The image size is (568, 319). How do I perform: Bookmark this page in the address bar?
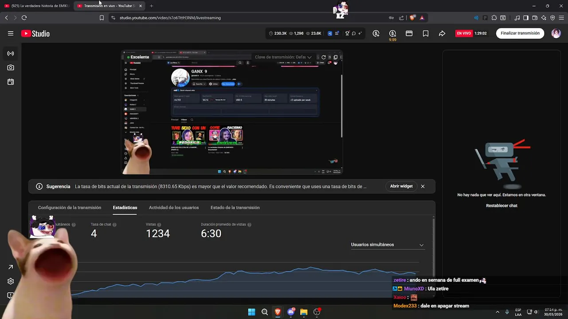(x=102, y=18)
